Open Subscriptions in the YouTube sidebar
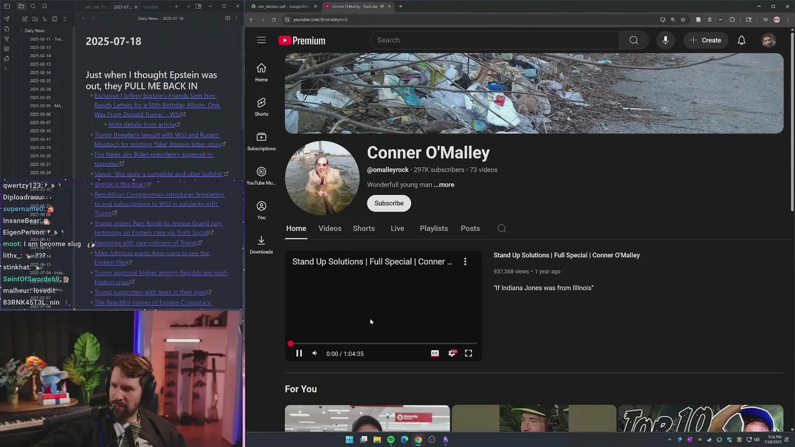Image resolution: width=795 pixels, height=447 pixels. pyautogui.click(x=261, y=142)
